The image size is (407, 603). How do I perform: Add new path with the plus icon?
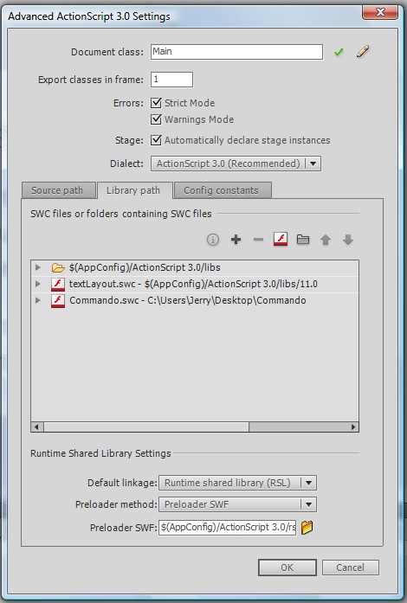(236, 240)
